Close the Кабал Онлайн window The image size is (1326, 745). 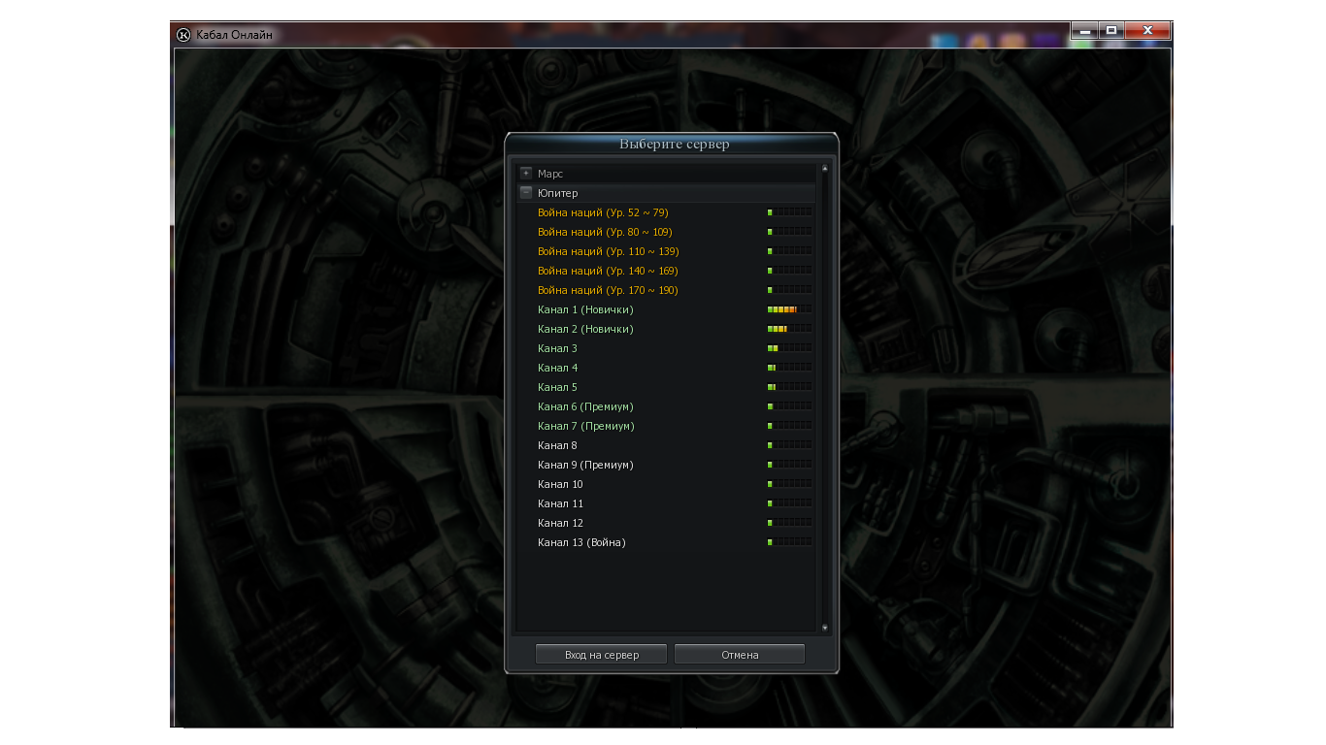pyautogui.click(x=1147, y=31)
